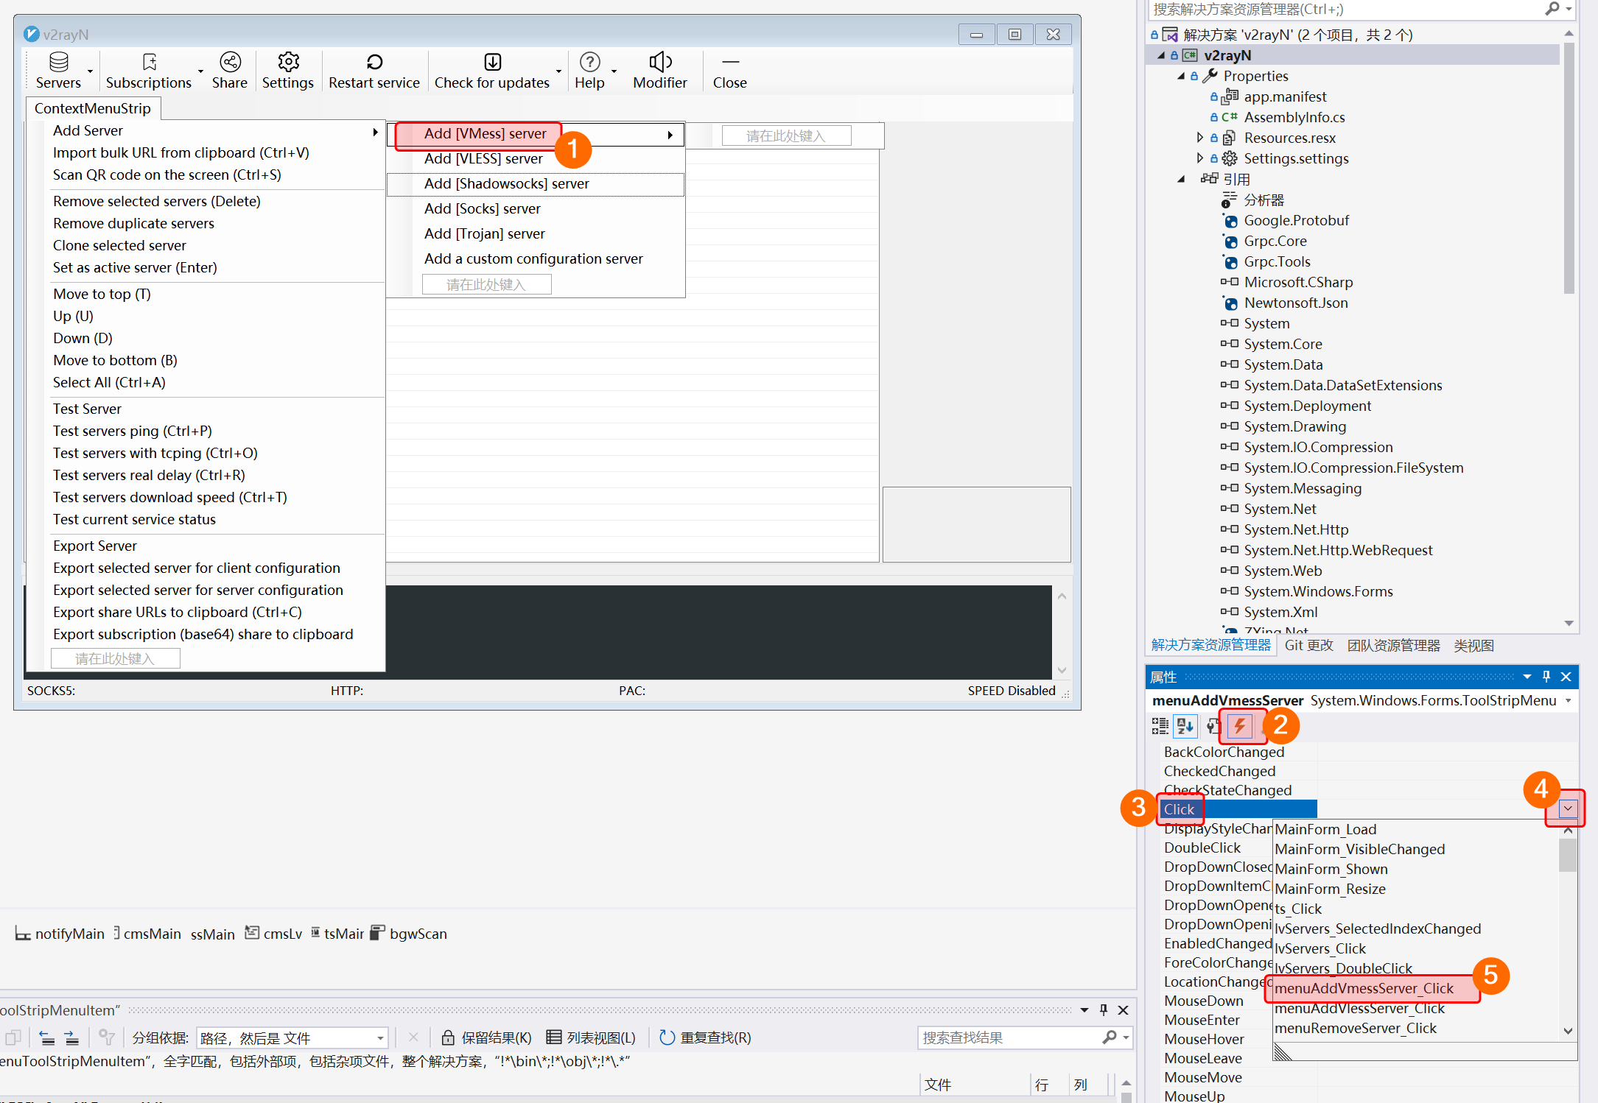Click the alphabetical sort icon in Properties
Image resolution: width=1598 pixels, height=1103 pixels.
[x=1185, y=726]
